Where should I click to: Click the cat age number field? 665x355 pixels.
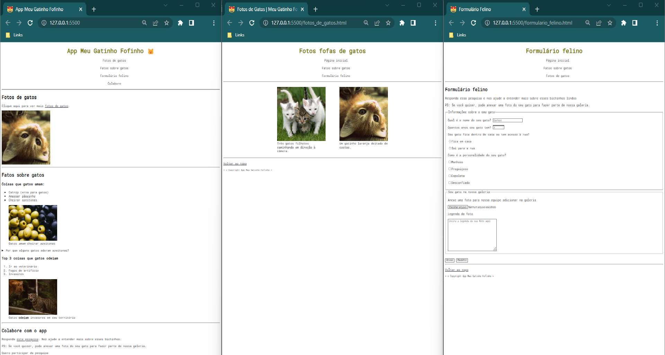click(x=498, y=127)
